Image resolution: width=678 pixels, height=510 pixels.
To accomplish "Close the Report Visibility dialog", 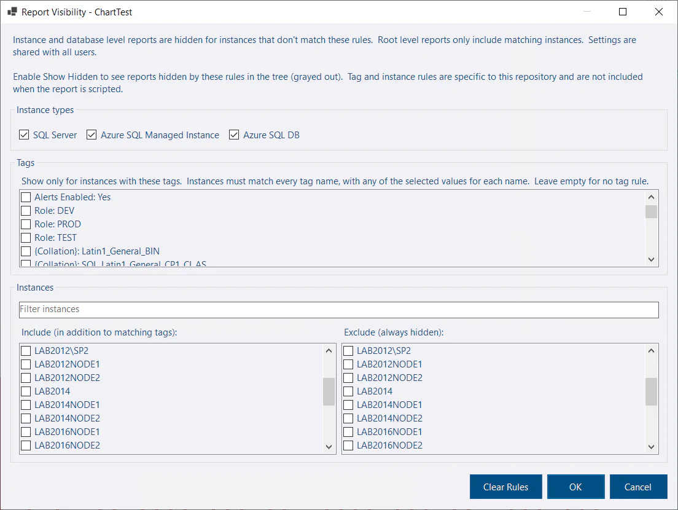I will [x=658, y=12].
